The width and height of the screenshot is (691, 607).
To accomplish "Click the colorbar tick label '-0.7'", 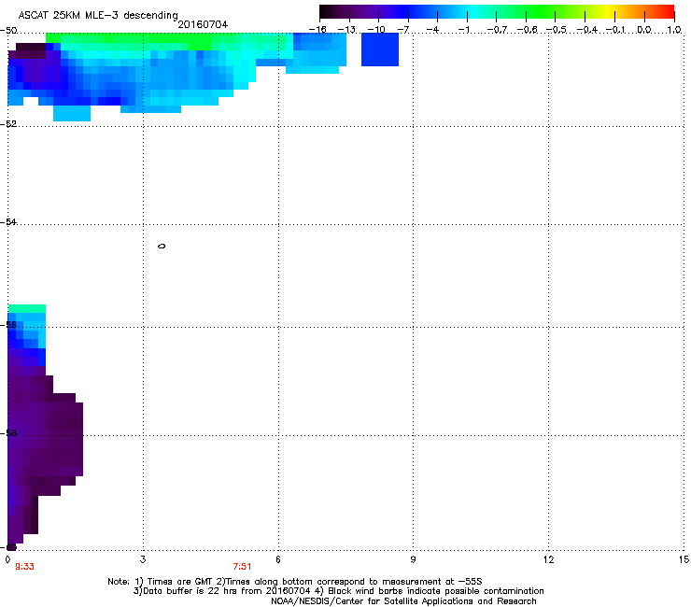I will pyautogui.click(x=497, y=30).
